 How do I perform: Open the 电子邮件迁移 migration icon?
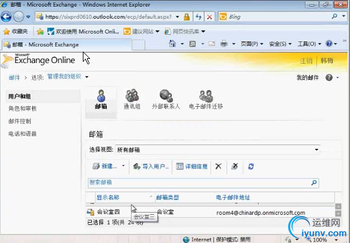[x=206, y=100]
